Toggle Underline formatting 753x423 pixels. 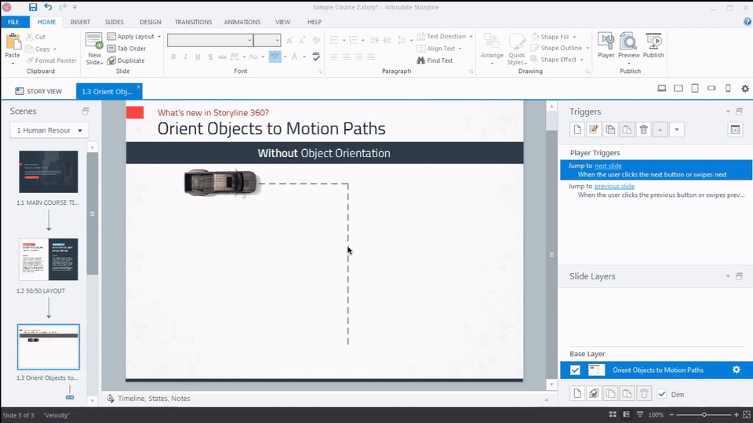[x=198, y=57]
